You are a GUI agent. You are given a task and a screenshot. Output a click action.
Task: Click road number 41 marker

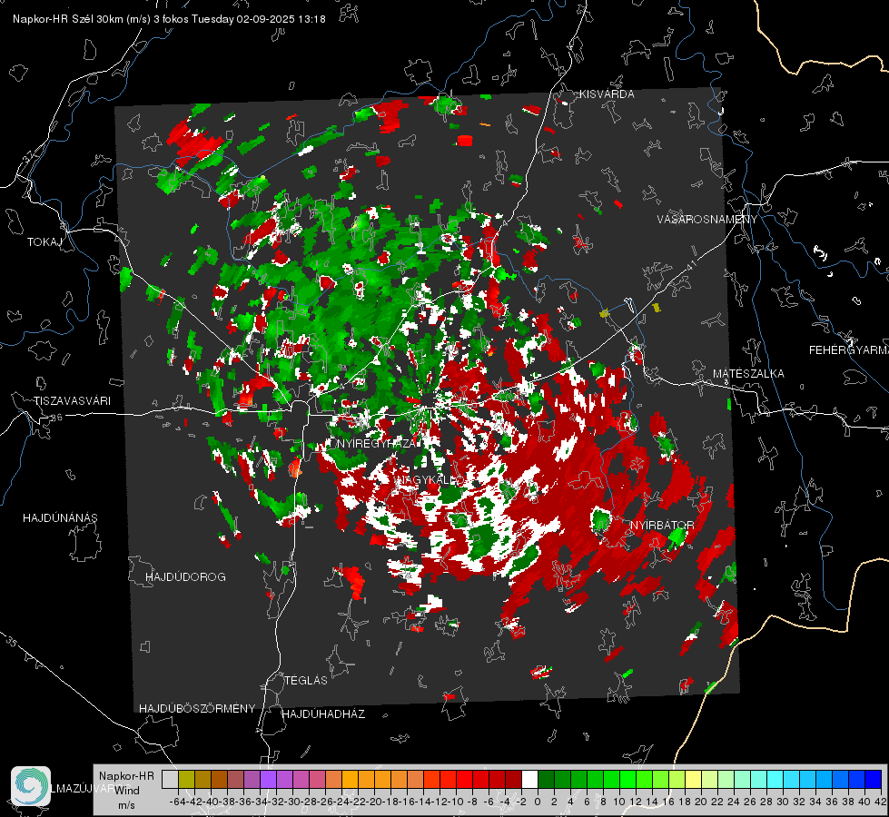[x=691, y=264]
